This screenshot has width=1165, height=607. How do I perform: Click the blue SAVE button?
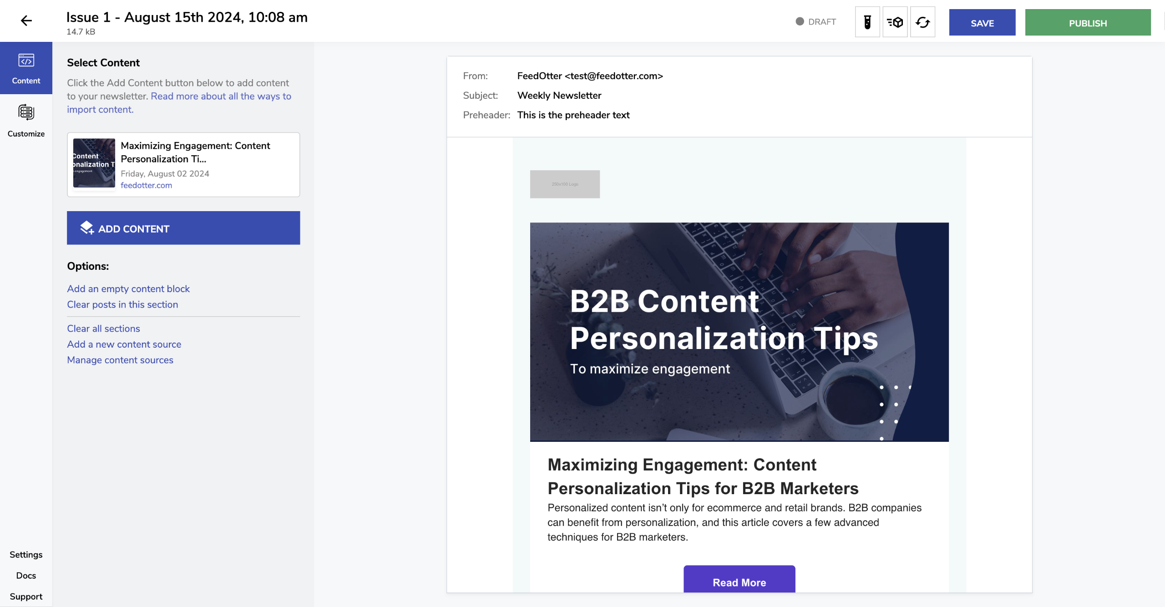pos(982,23)
